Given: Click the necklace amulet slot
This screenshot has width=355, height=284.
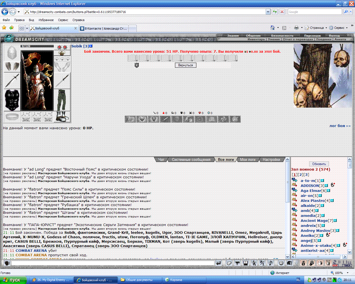Looking at the screenshot, I should (x=62, y=53).
